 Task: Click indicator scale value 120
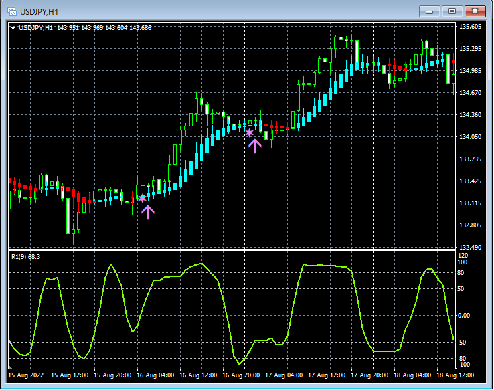tap(463, 256)
